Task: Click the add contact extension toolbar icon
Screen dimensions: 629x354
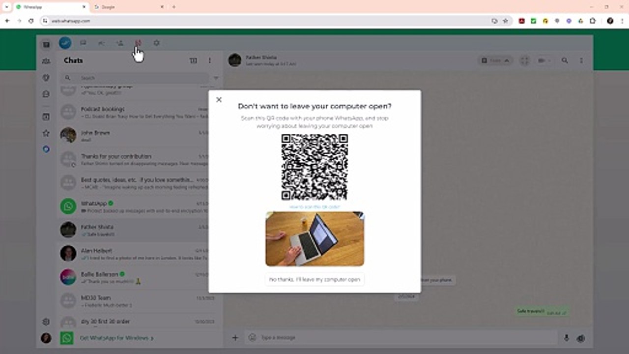Action: [x=120, y=43]
